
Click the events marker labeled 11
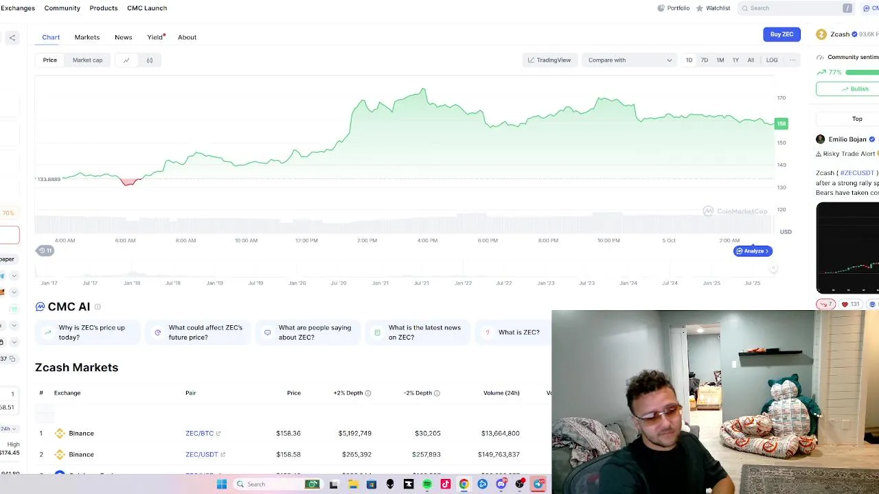click(x=45, y=250)
